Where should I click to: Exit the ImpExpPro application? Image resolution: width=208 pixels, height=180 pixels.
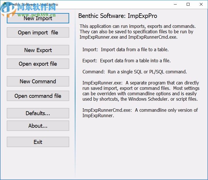tap(38, 142)
